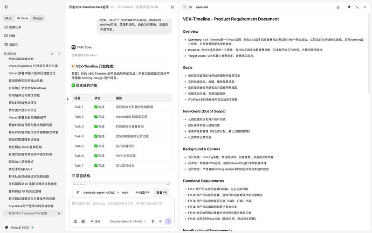Click the spec.md file name
372x233 pixels.
202,7
